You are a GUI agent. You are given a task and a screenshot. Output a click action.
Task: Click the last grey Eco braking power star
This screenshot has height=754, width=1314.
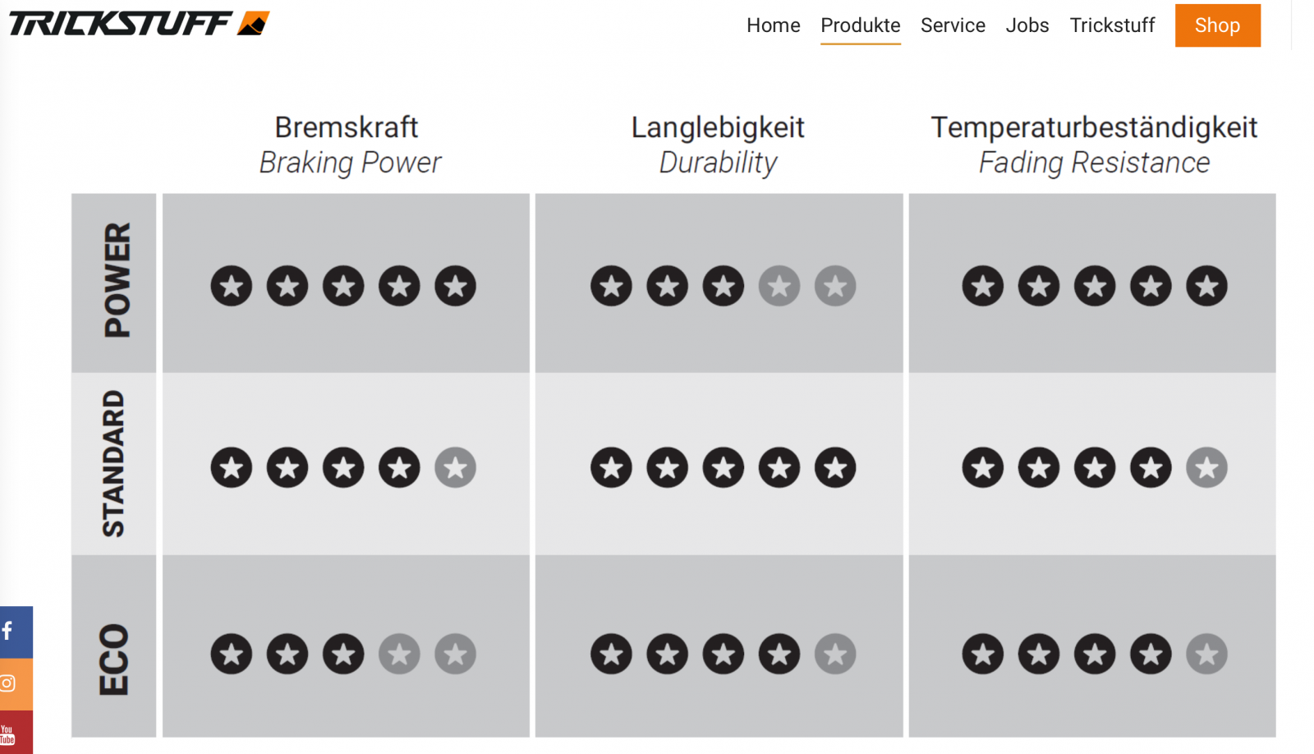click(456, 655)
